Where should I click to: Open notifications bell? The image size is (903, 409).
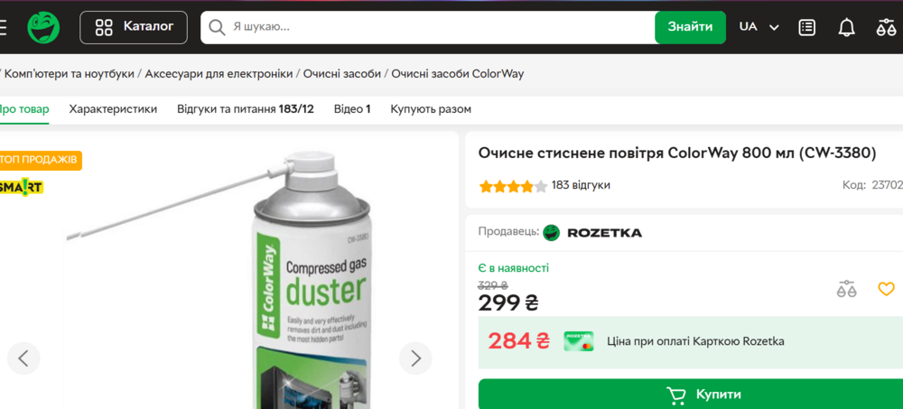pos(846,27)
